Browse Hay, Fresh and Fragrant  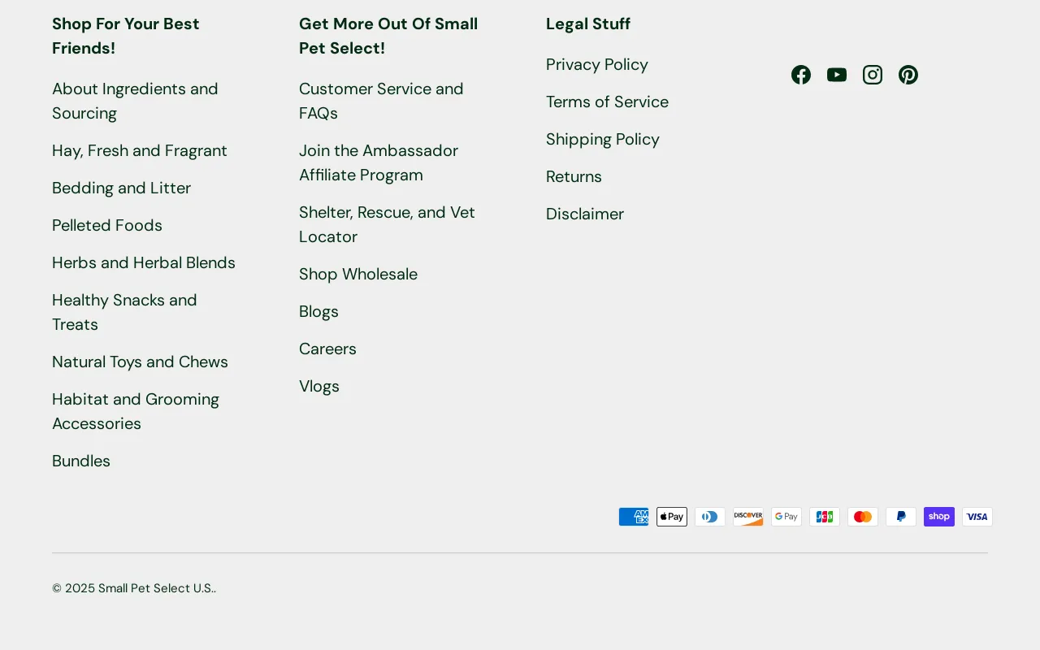tap(140, 150)
